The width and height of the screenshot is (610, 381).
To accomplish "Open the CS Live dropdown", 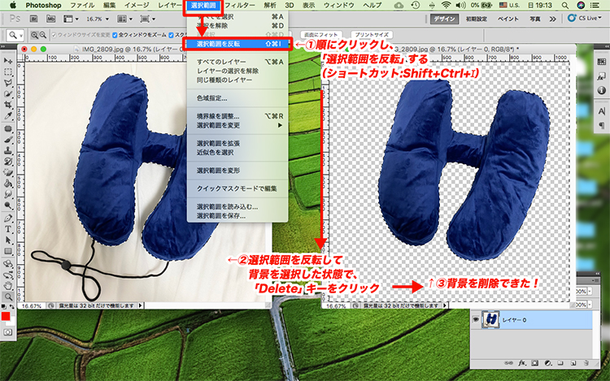I will pyautogui.click(x=585, y=18).
